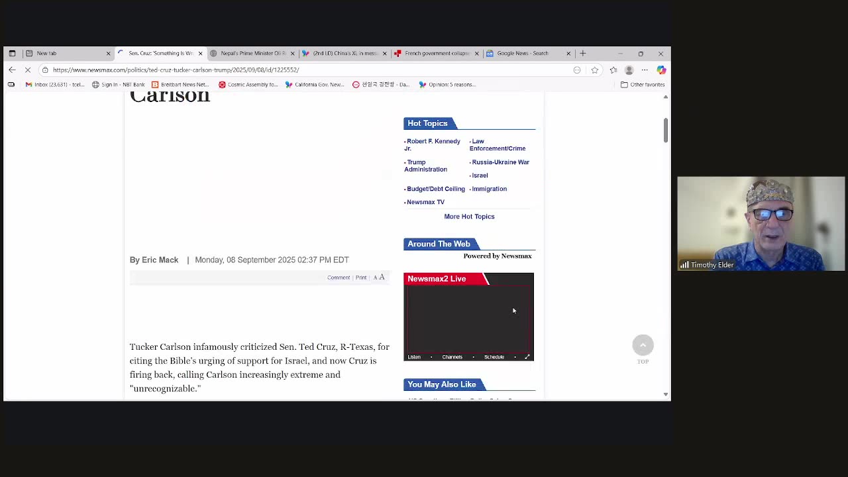This screenshot has height=477, width=848.
Task: Click the Timothy Elder webcam thumbnail
Action: coord(761,224)
